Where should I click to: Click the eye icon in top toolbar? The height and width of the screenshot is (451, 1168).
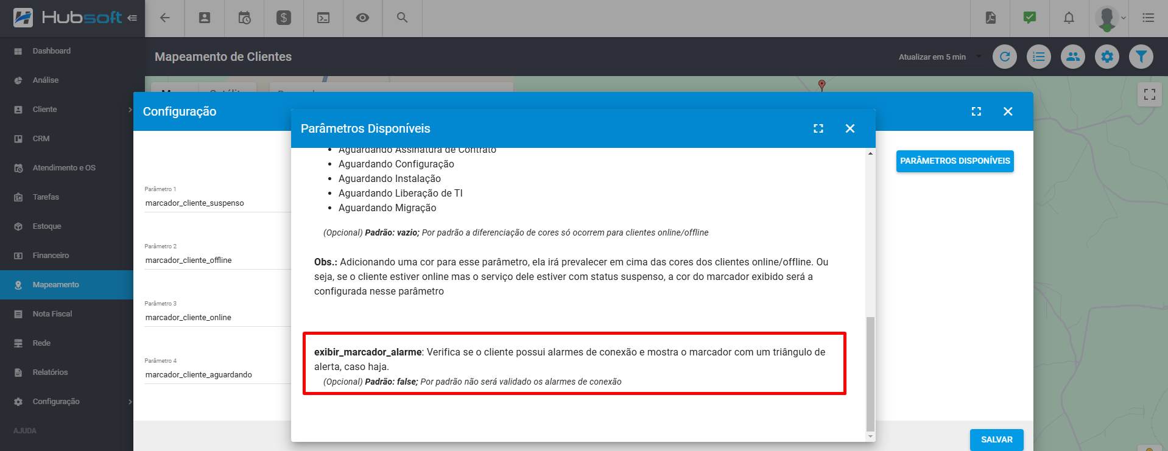tap(362, 18)
